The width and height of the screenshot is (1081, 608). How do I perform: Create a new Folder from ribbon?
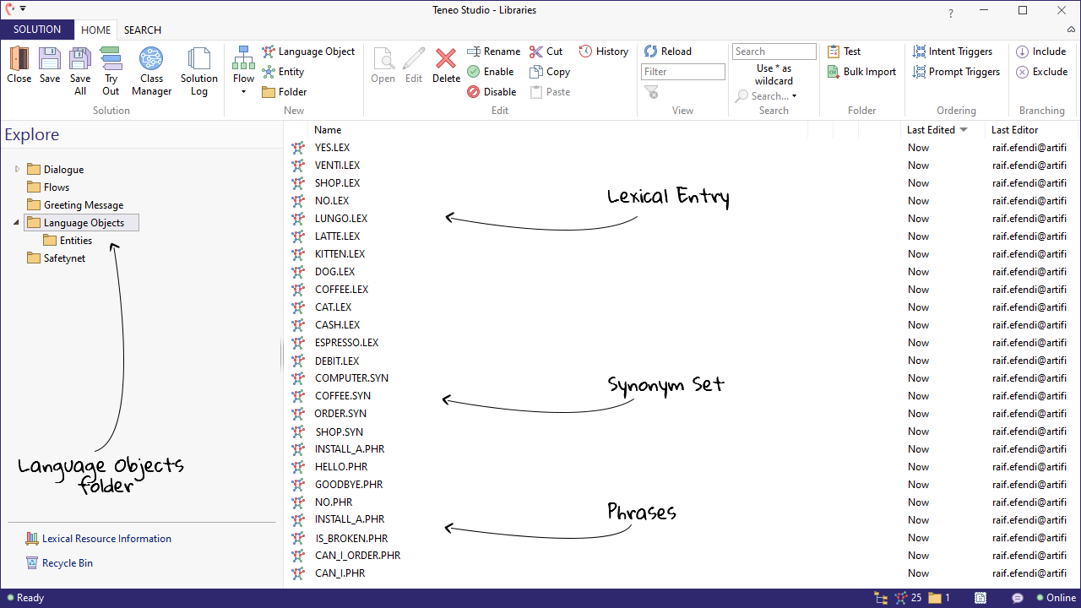click(x=285, y=92)
